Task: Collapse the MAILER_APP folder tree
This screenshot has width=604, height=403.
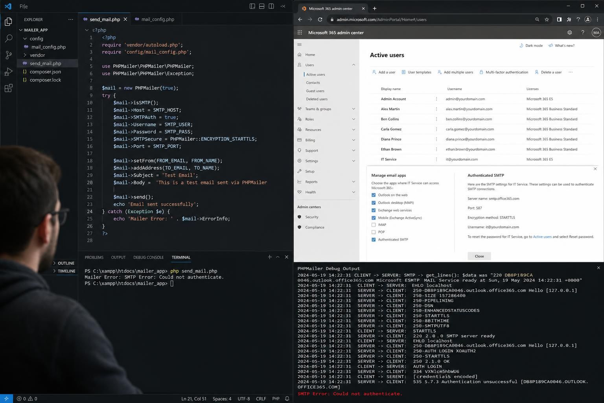Action: (x=21, y=30)
